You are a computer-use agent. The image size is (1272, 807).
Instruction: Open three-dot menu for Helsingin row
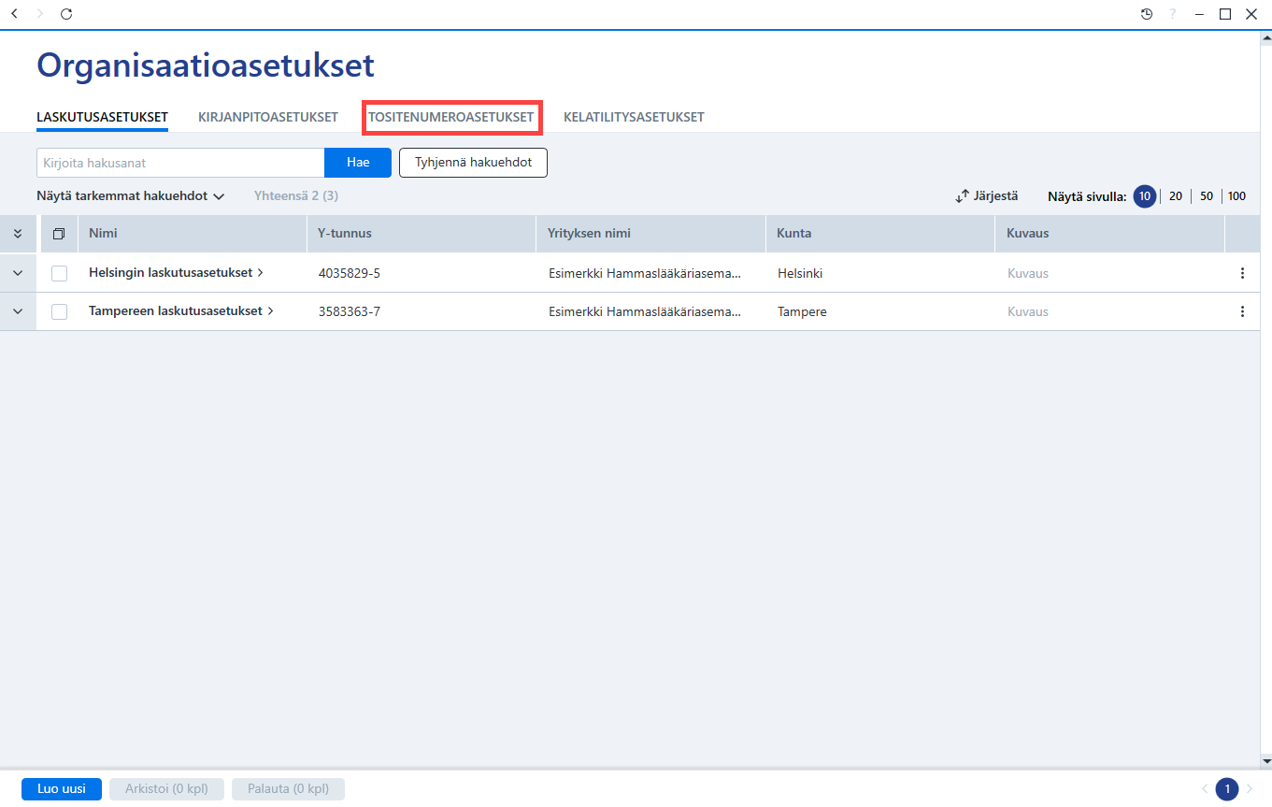tap(1242, 273)
